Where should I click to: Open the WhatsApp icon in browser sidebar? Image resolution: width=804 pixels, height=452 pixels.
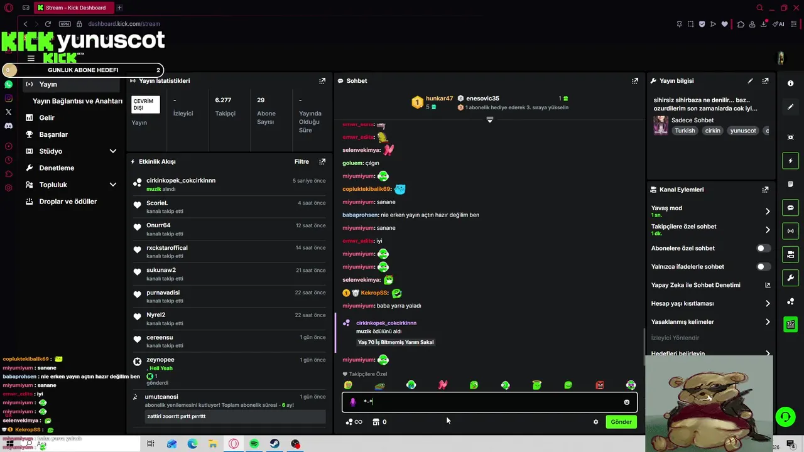8,84
